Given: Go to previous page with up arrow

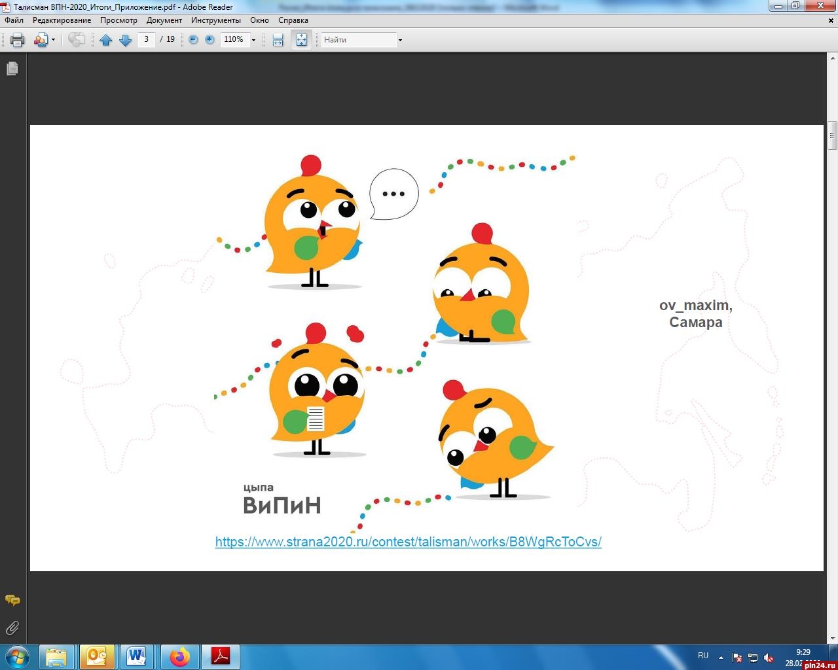Looking at the screenshot, I should (x=105, y=40).
